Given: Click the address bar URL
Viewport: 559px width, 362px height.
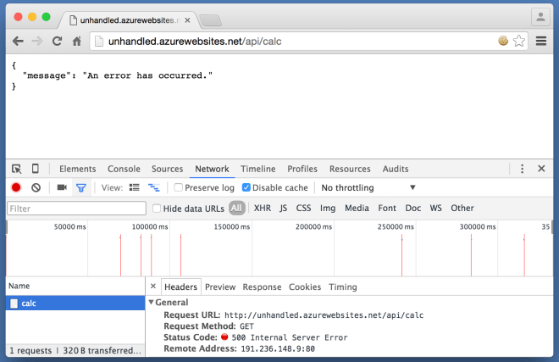Looking at the screenshot, I should point(195,42).
